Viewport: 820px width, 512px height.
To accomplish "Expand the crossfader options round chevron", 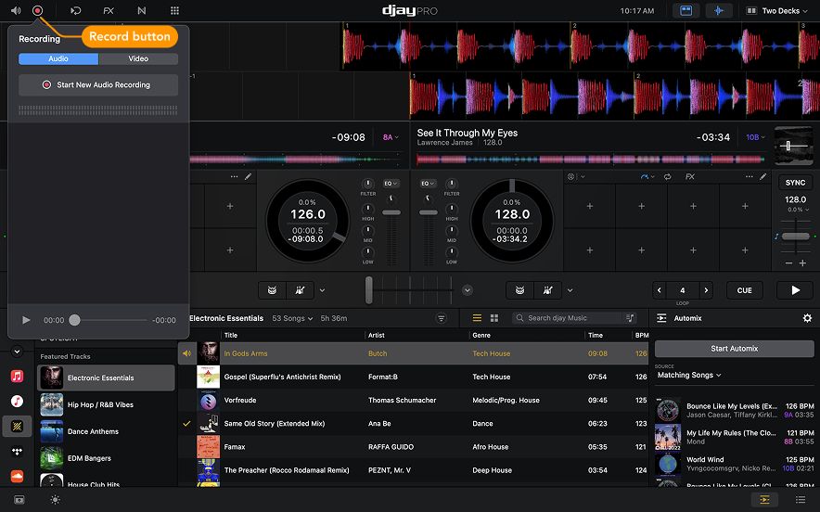I will click(468, 290).
